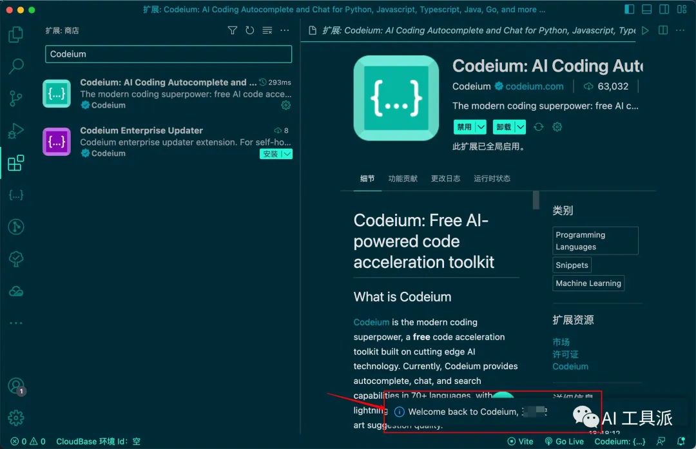Open the Codeium link under extension resources
Screen dimensions: 696x449
pos(570,367)
